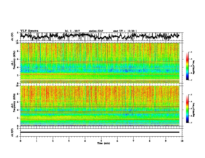Click the "VLF Spectra" plot title
Screen dimensions: 205x158
pyautogui.click(x=29, y=31)
